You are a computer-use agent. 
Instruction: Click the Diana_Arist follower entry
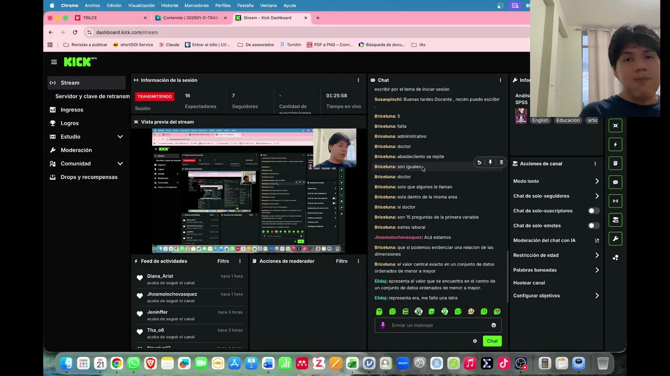tap(188, 279)
